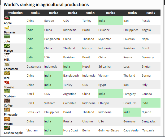Click the Coffee beans icon
The image size is (165, 137).
[x=7, y=101]
